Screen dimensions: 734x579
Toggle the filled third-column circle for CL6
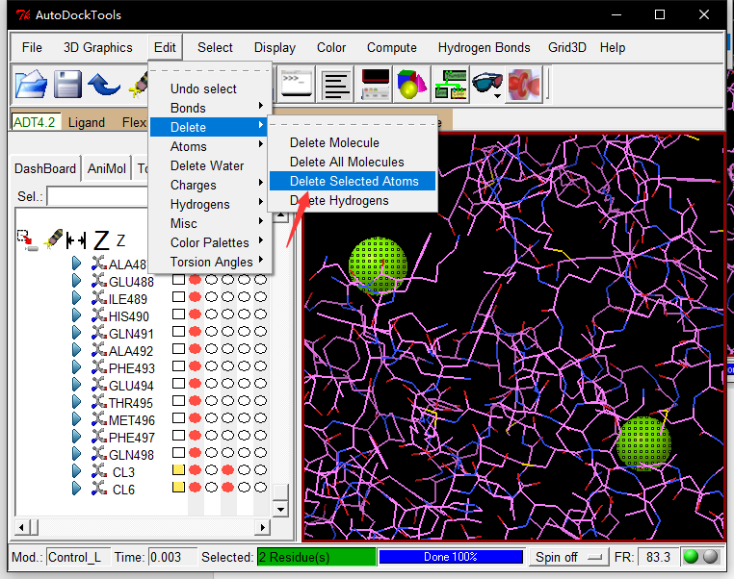click(228, 487)
